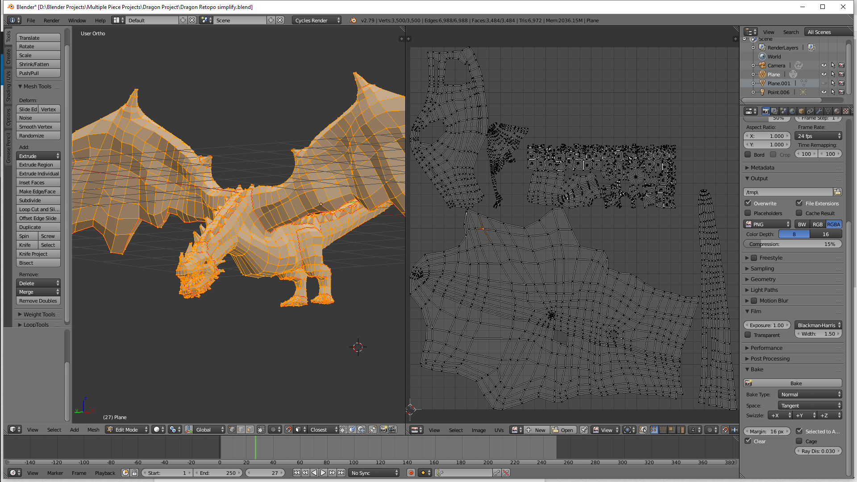Click the Remove Doubles button

(38, 301)
